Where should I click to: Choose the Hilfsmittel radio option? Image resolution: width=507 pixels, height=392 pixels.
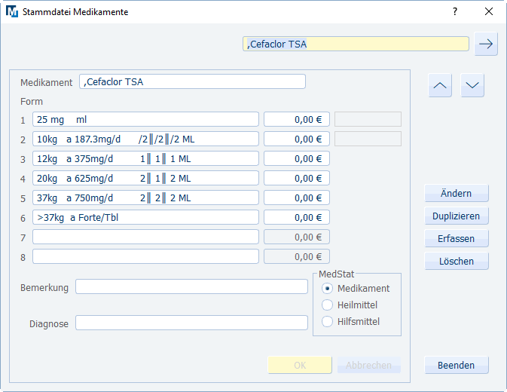[x=327, y=322]
